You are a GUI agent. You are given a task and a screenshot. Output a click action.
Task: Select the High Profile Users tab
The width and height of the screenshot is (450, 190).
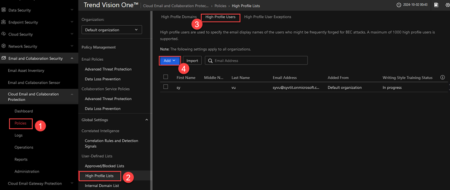coord(220,17)
